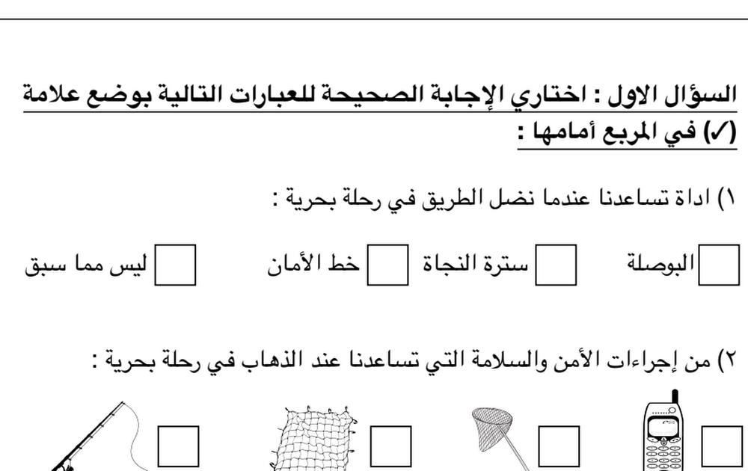This screenshot has width=748, height=471.
Task: Click question one text about رحلة بحرية
Action: click(505, 198)
